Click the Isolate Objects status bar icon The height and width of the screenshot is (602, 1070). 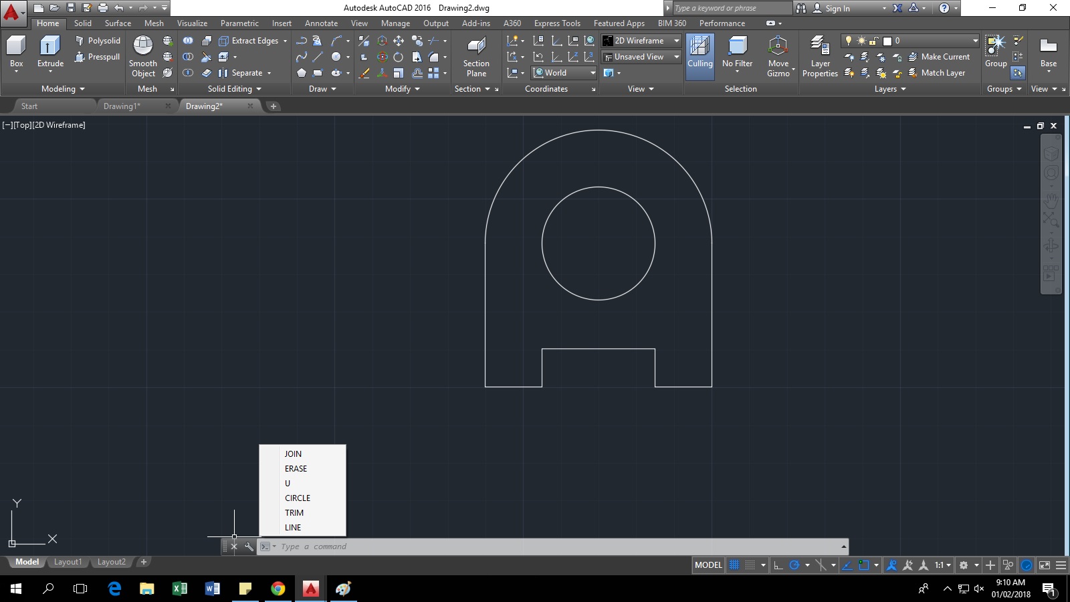[1008, 565]
